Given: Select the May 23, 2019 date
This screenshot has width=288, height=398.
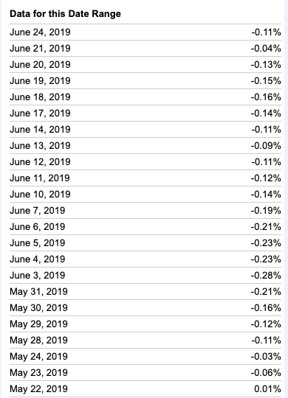Looking at the screenshot, I should pos(38,373).
